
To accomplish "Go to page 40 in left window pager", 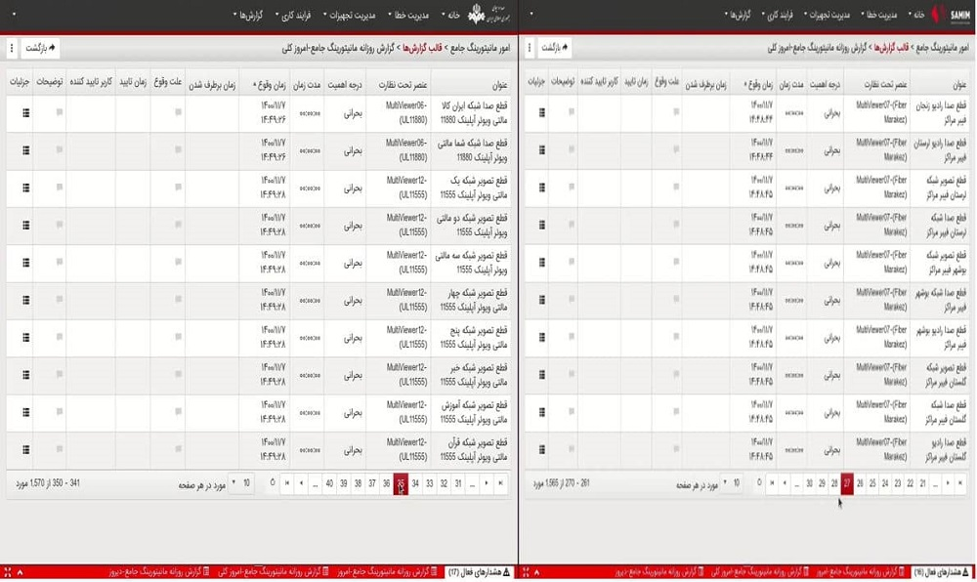I will pyautogui.click(x=329, y=483).
